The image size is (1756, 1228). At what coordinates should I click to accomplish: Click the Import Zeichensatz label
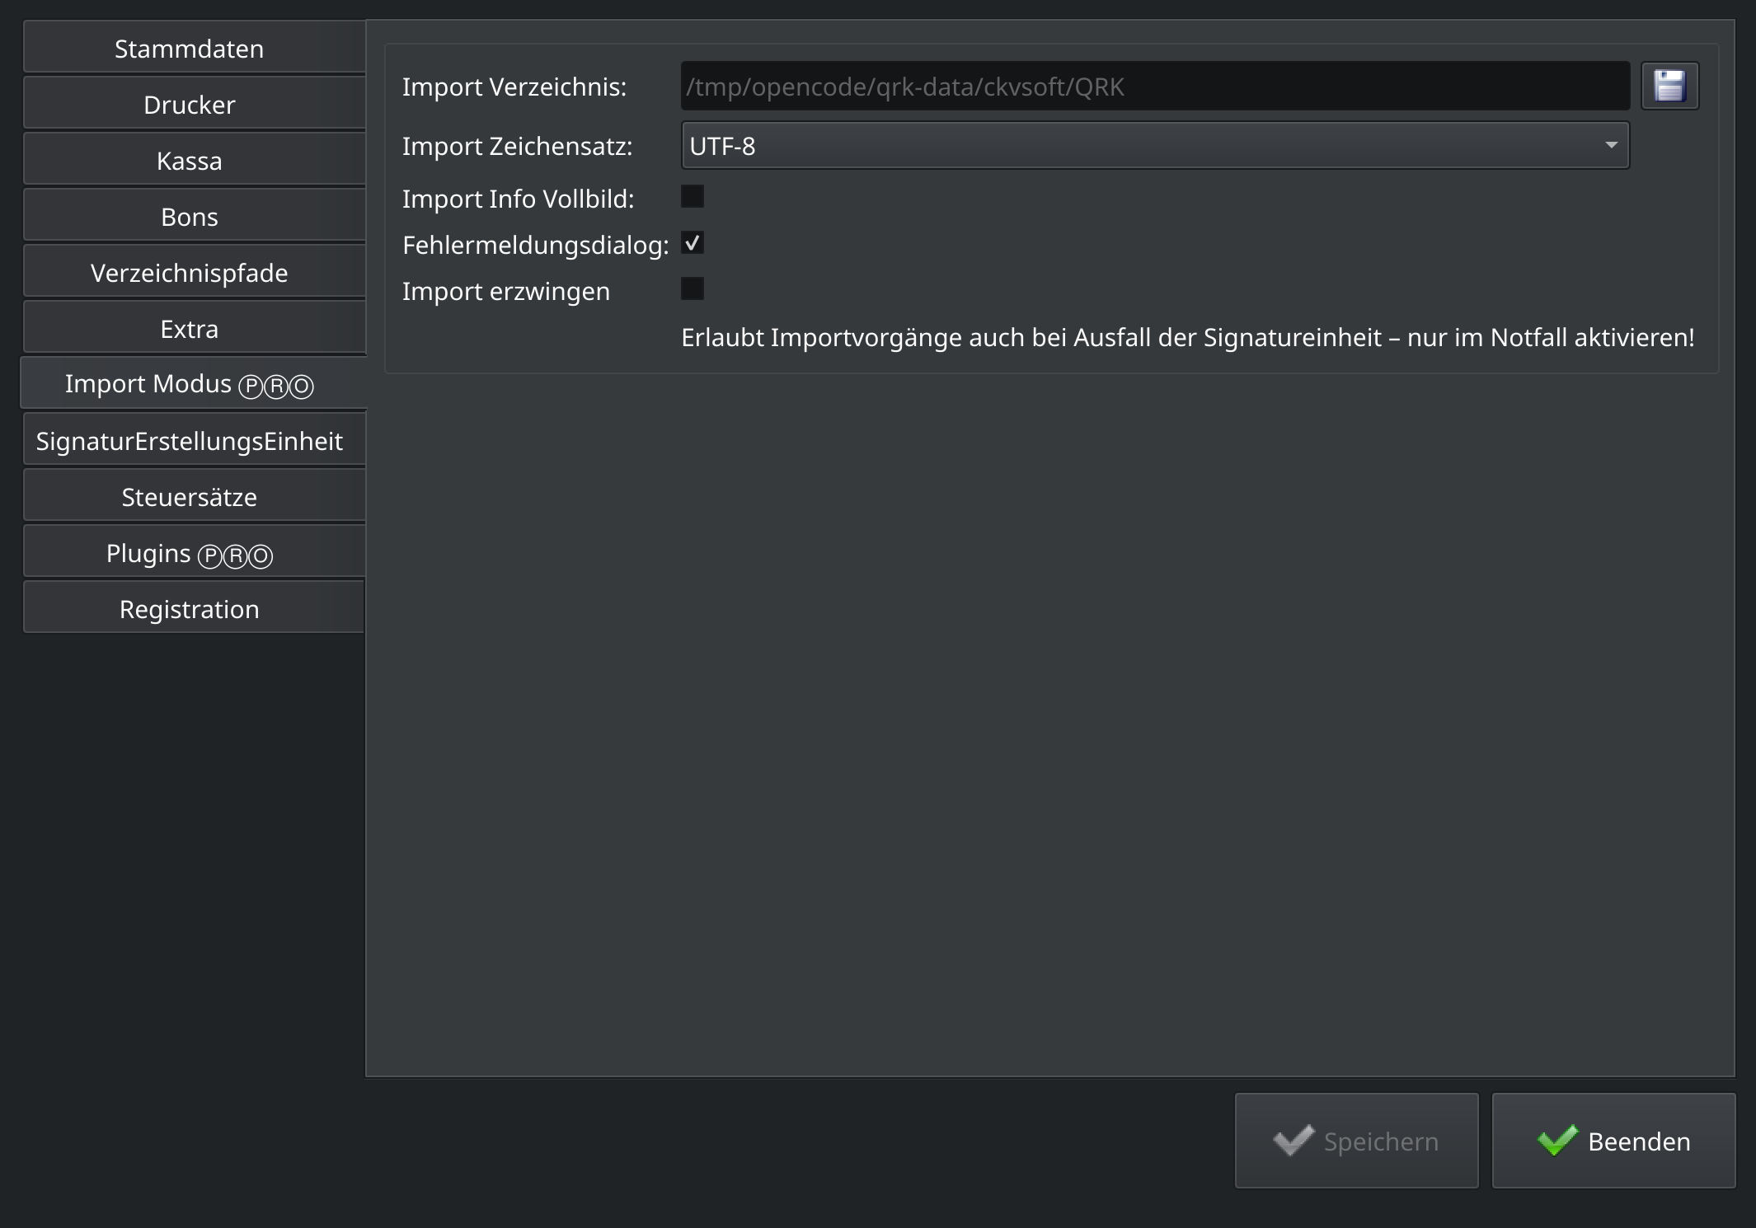(x=518, y=146)
